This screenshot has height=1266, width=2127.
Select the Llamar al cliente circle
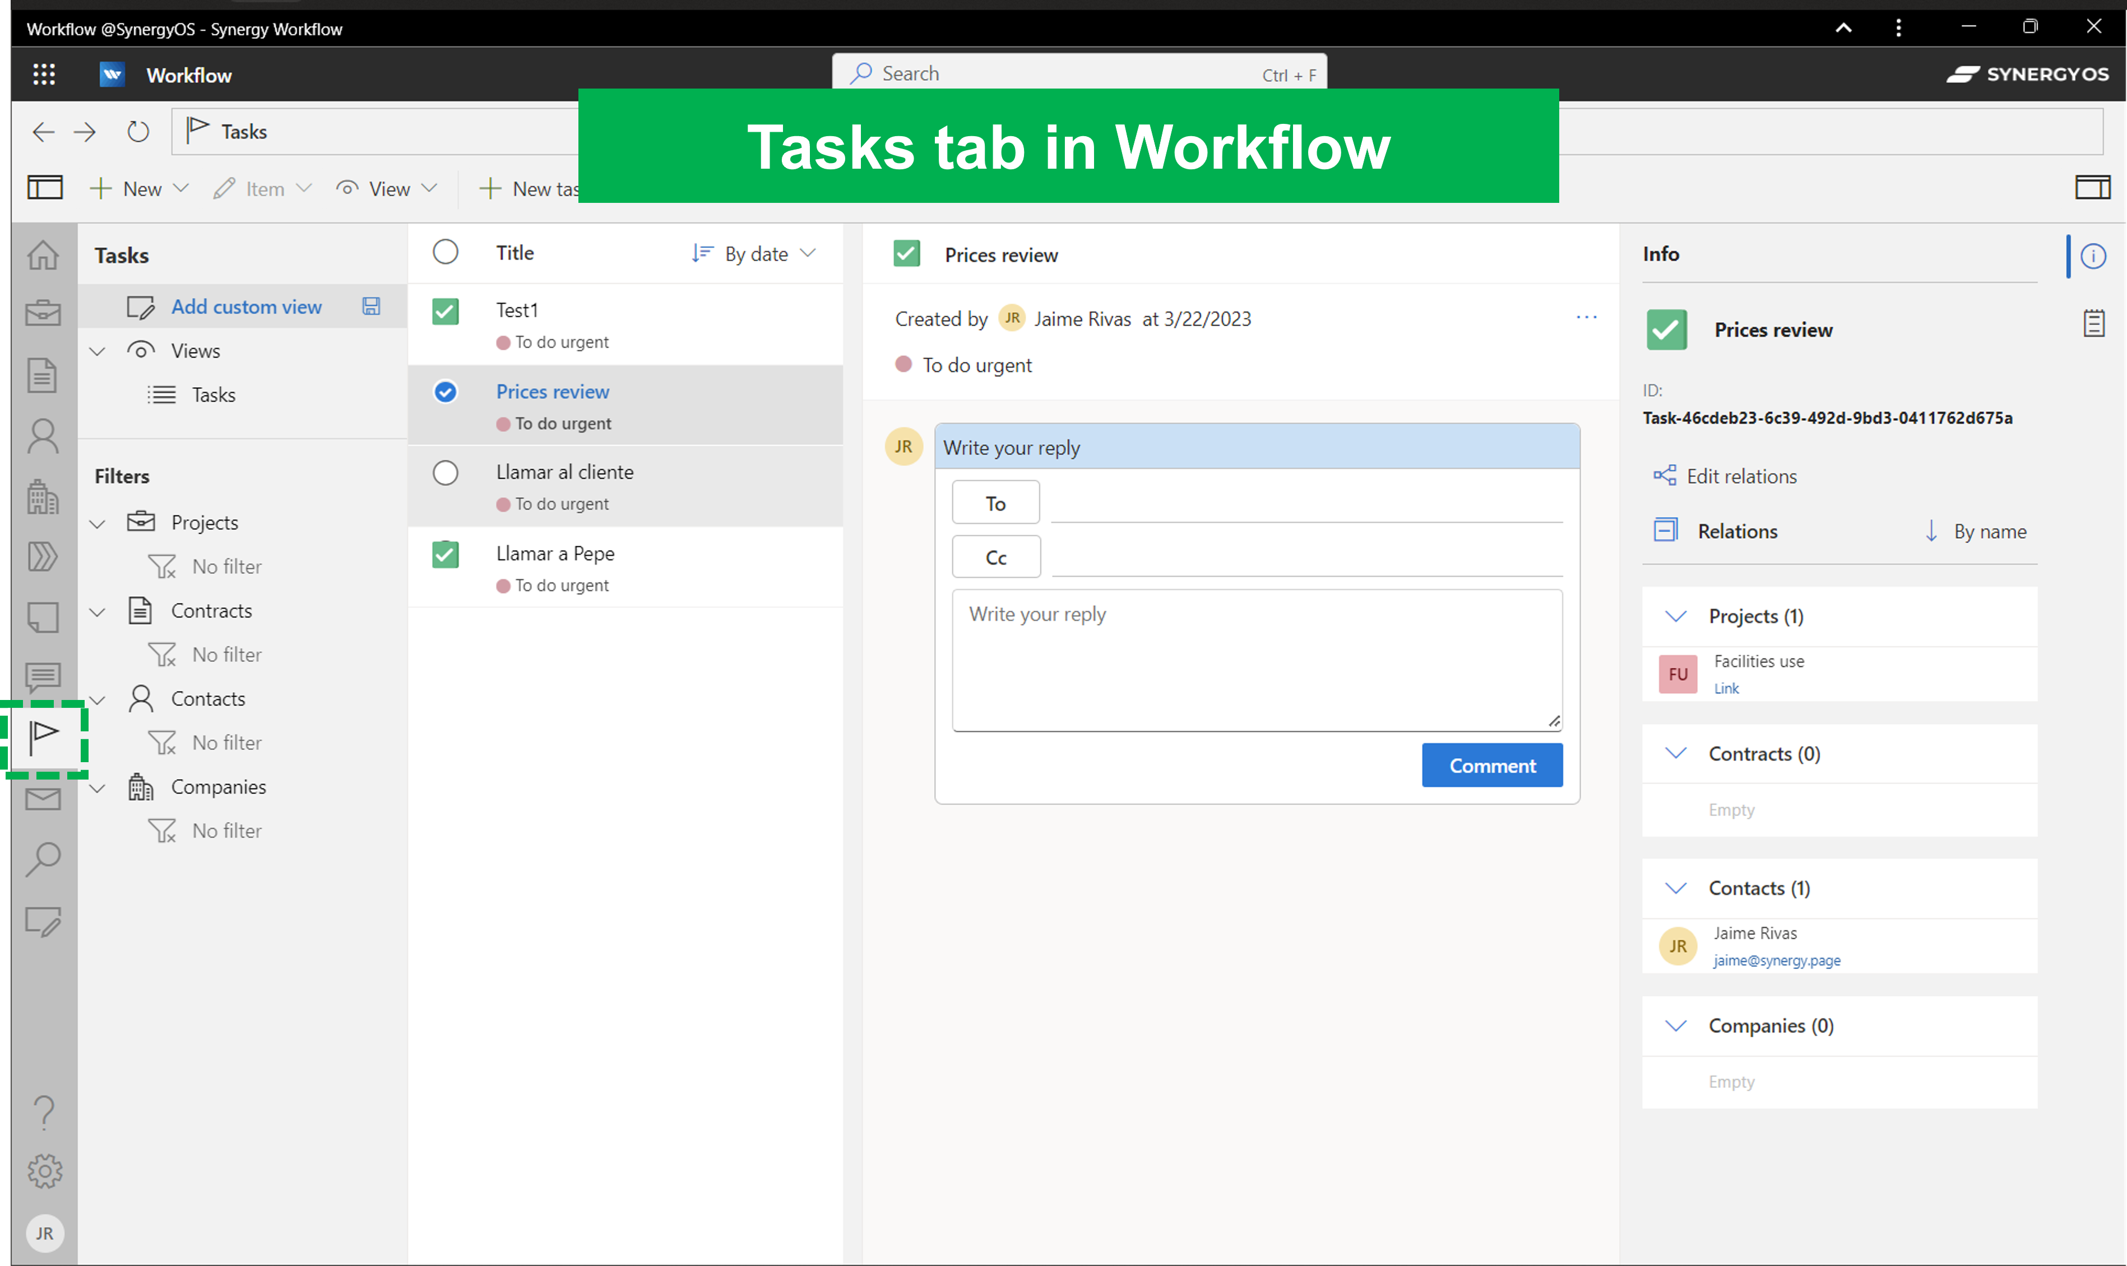(x=446, y=472)
